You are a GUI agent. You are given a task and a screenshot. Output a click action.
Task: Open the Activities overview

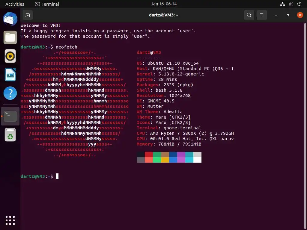[15, 4]
